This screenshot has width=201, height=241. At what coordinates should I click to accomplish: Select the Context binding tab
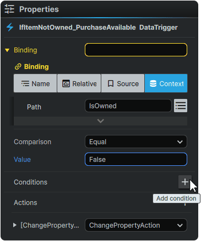pos(166,83)
